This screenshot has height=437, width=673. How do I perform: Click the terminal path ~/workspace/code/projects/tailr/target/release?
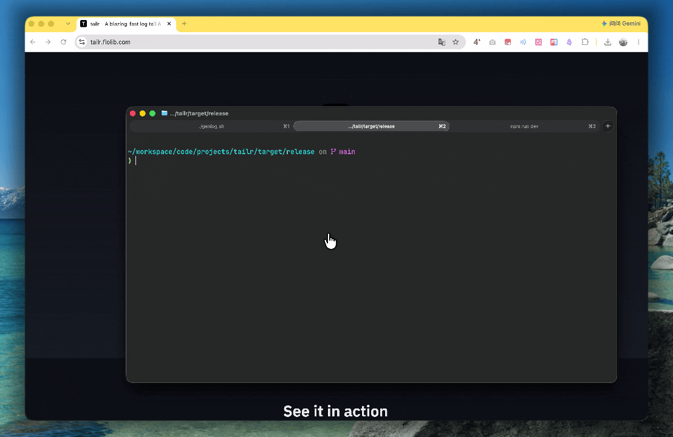coord(221,152)
